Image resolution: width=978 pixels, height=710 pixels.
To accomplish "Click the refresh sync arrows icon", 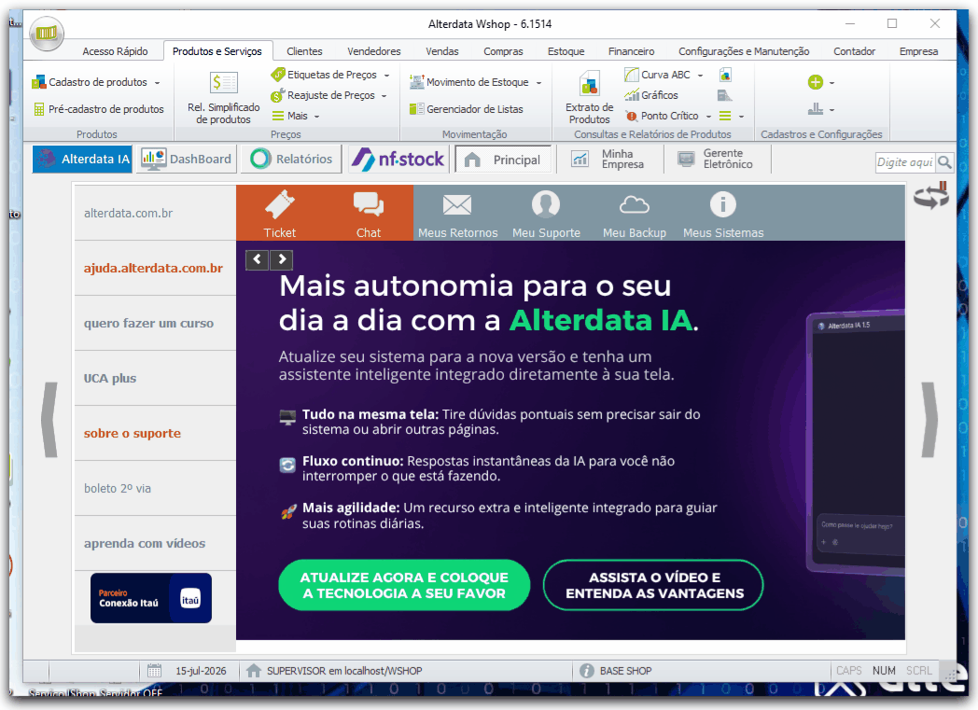I will pyautogui.click(x=931, y=196).
